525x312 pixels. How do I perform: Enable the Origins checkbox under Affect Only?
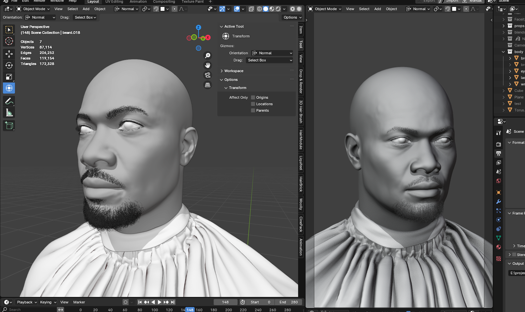click(252, 97)
